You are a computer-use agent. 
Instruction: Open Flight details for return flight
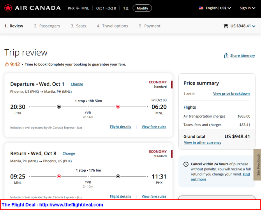[120, 196]
